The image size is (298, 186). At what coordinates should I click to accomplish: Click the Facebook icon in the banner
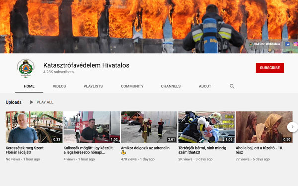pos(287,44)
